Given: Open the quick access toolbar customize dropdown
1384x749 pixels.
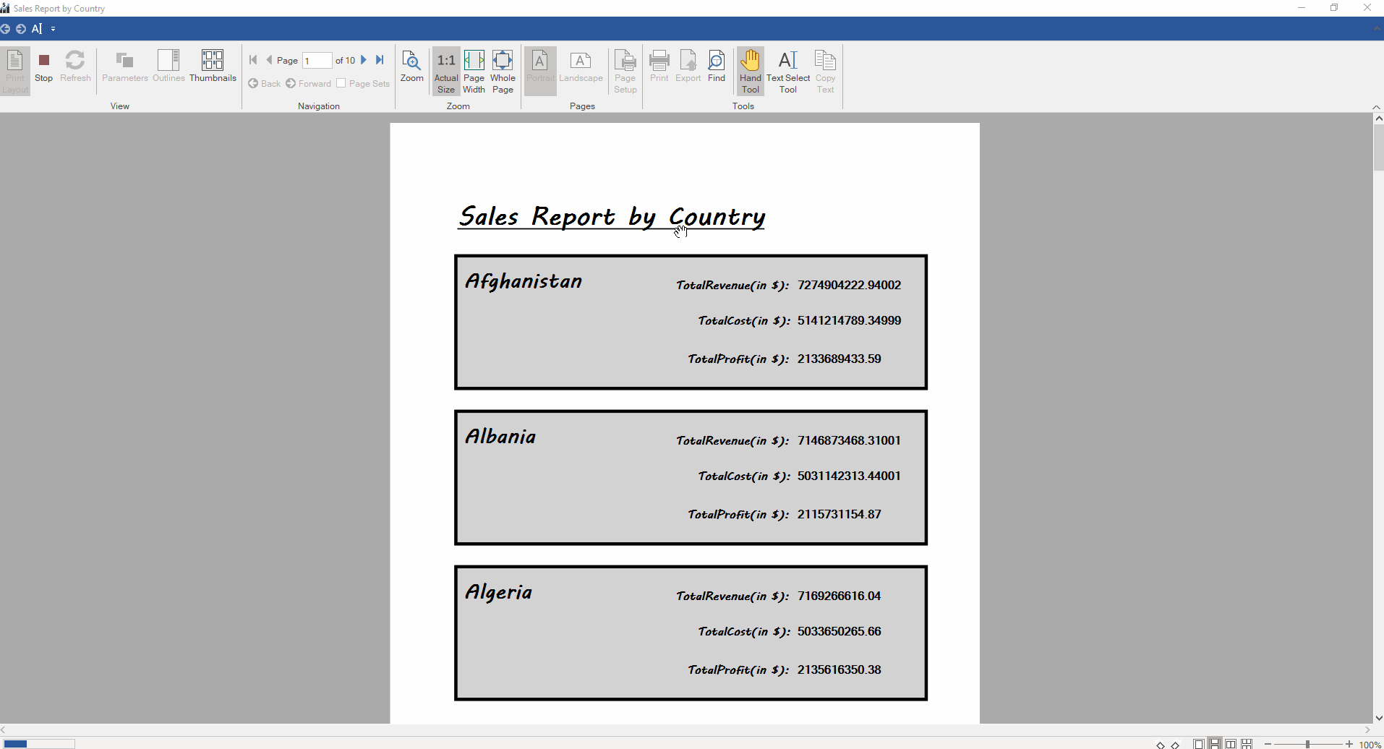Looking at the screenshot, I should tap(53, 29).
